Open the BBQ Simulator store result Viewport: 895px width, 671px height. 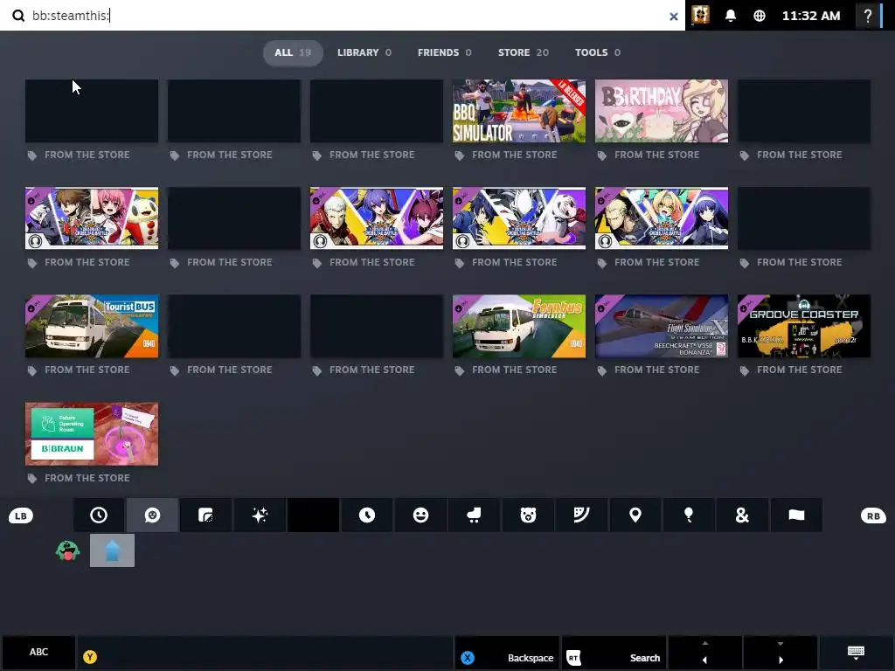click(519, 111)
